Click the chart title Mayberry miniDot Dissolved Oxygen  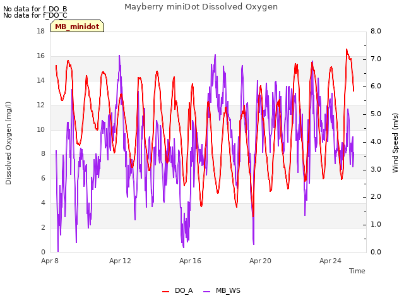201,7
